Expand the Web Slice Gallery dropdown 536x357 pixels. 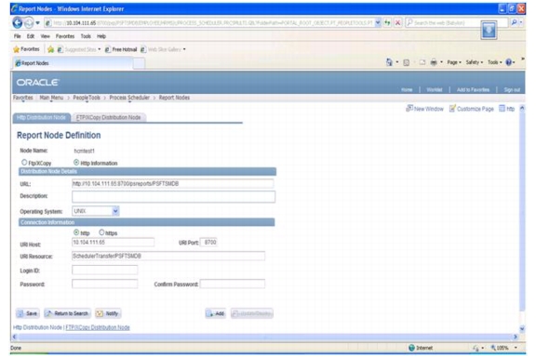(x=184, y=49)
